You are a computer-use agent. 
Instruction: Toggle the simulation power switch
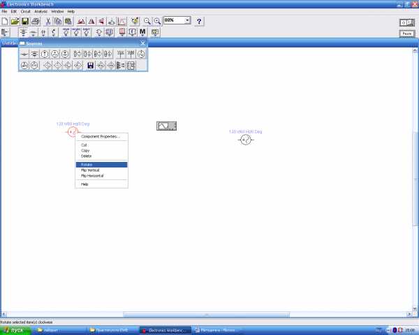pos(407,23)
